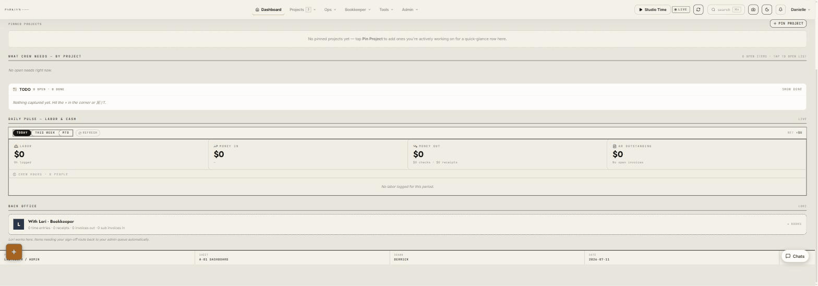Click the Labor hard-hat icon
The width and height of the screenshot is (818, 286).
coord(16,146)
